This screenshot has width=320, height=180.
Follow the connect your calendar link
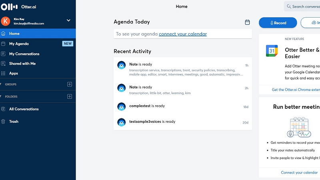tap(183, 34)
